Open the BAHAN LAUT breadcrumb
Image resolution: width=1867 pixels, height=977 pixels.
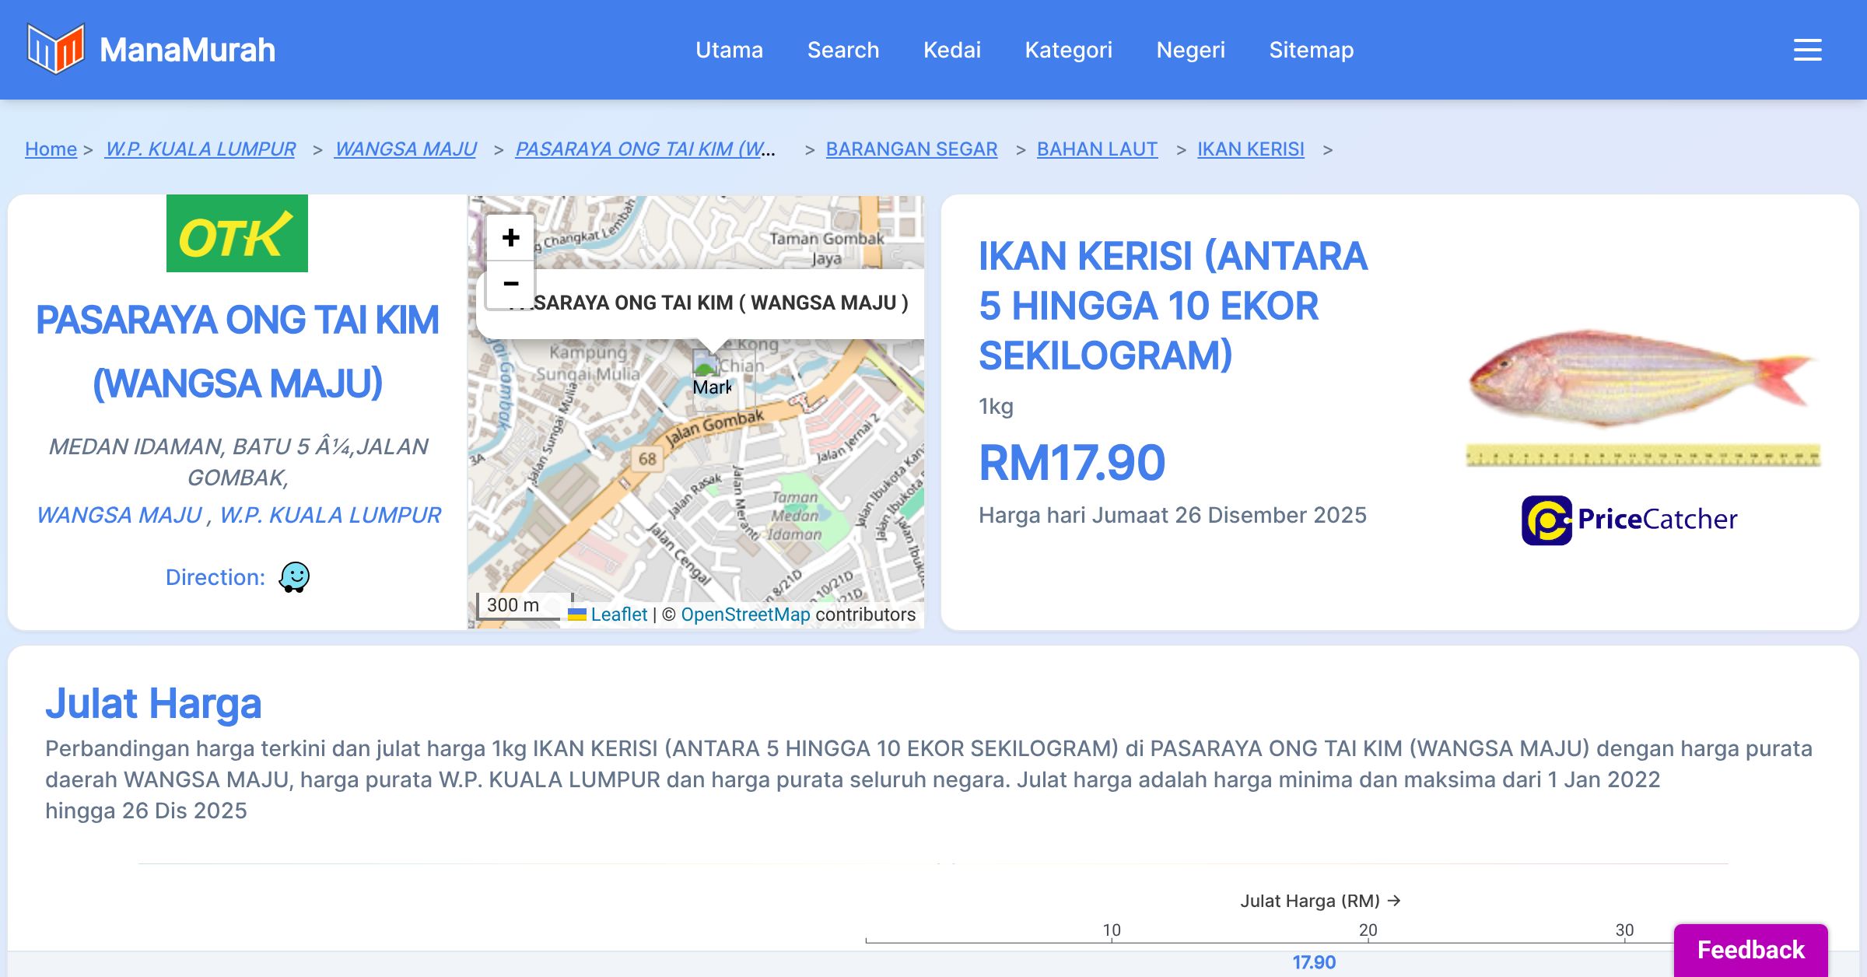(1097, 149)
